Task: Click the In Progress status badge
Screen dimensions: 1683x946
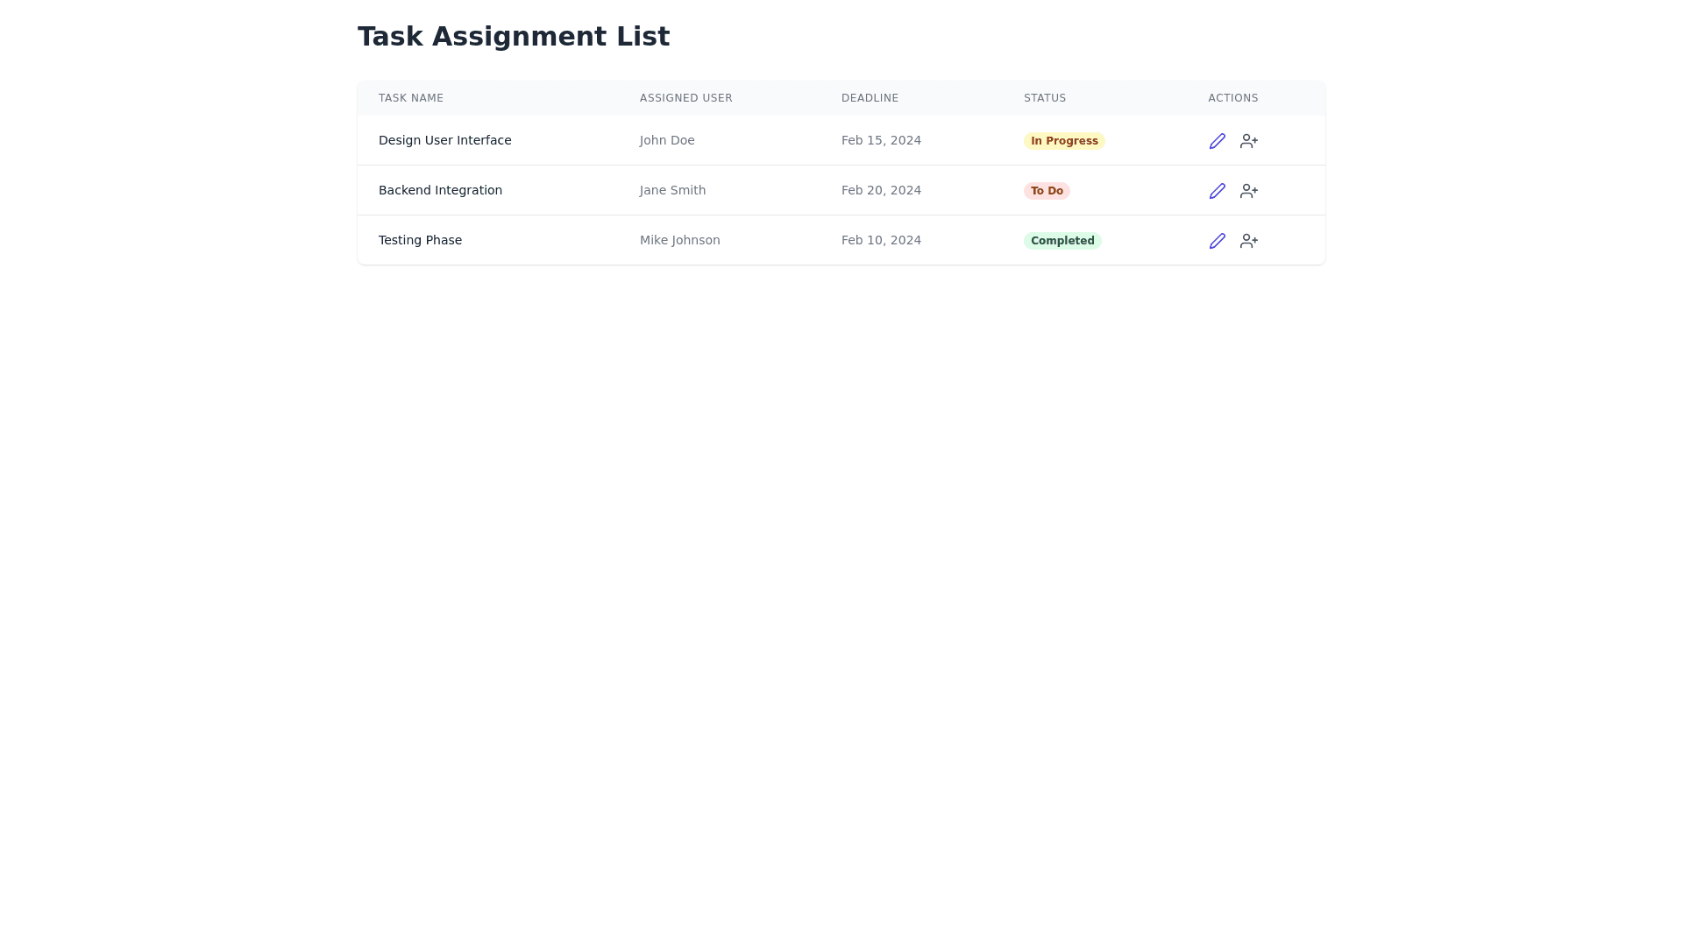Action: tap(1063, 141)
